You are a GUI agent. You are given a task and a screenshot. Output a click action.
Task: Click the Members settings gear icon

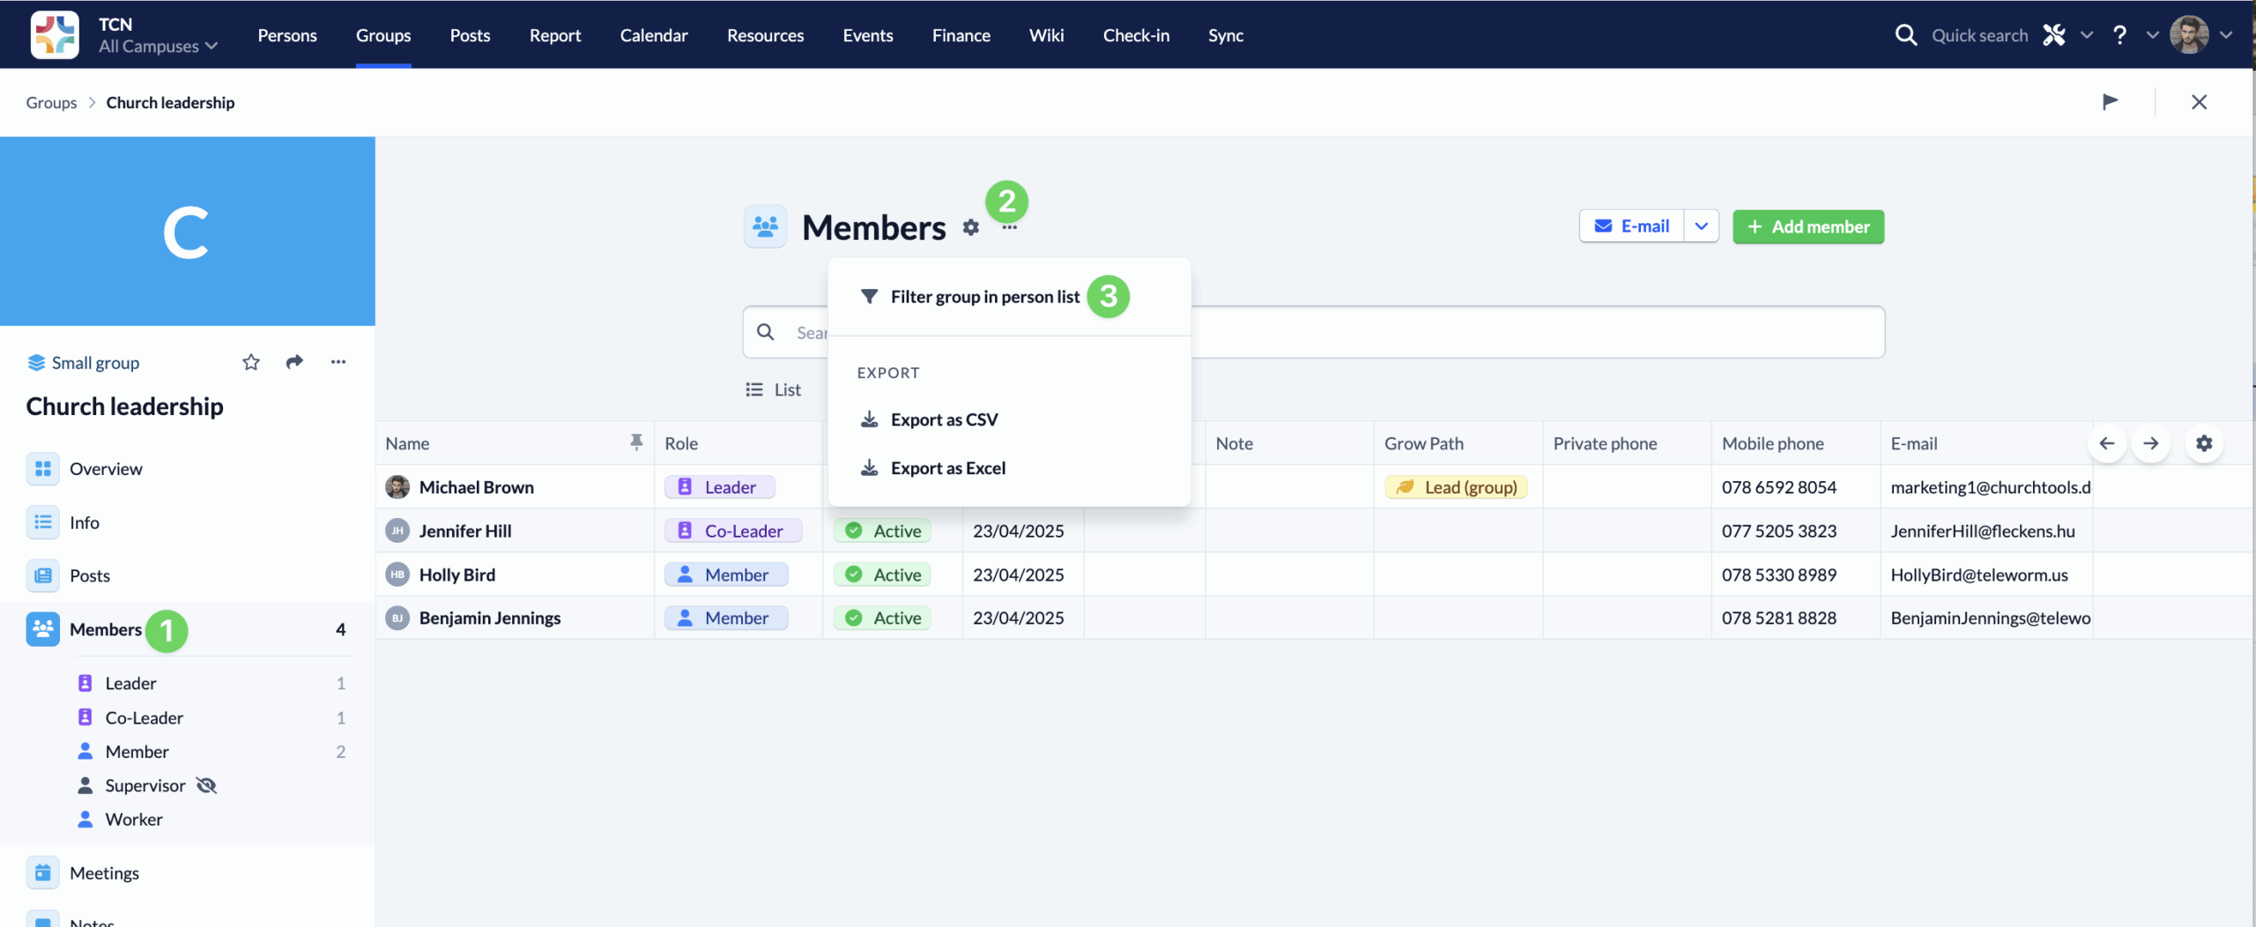coord(970,227)
